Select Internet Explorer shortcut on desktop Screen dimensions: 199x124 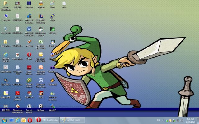(x=6, y=57)
